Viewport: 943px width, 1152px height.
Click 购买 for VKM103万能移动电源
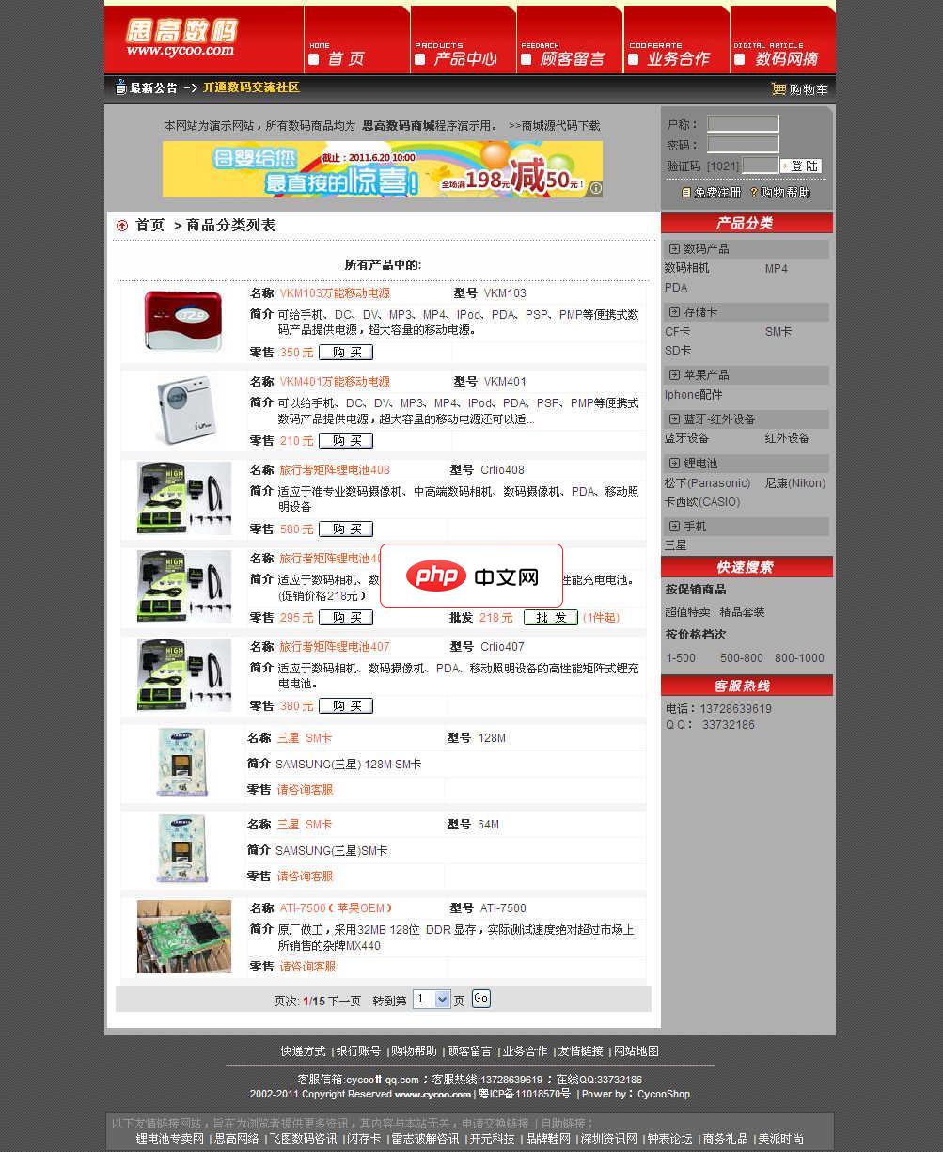pyautogui.click(x=346, y=352)
